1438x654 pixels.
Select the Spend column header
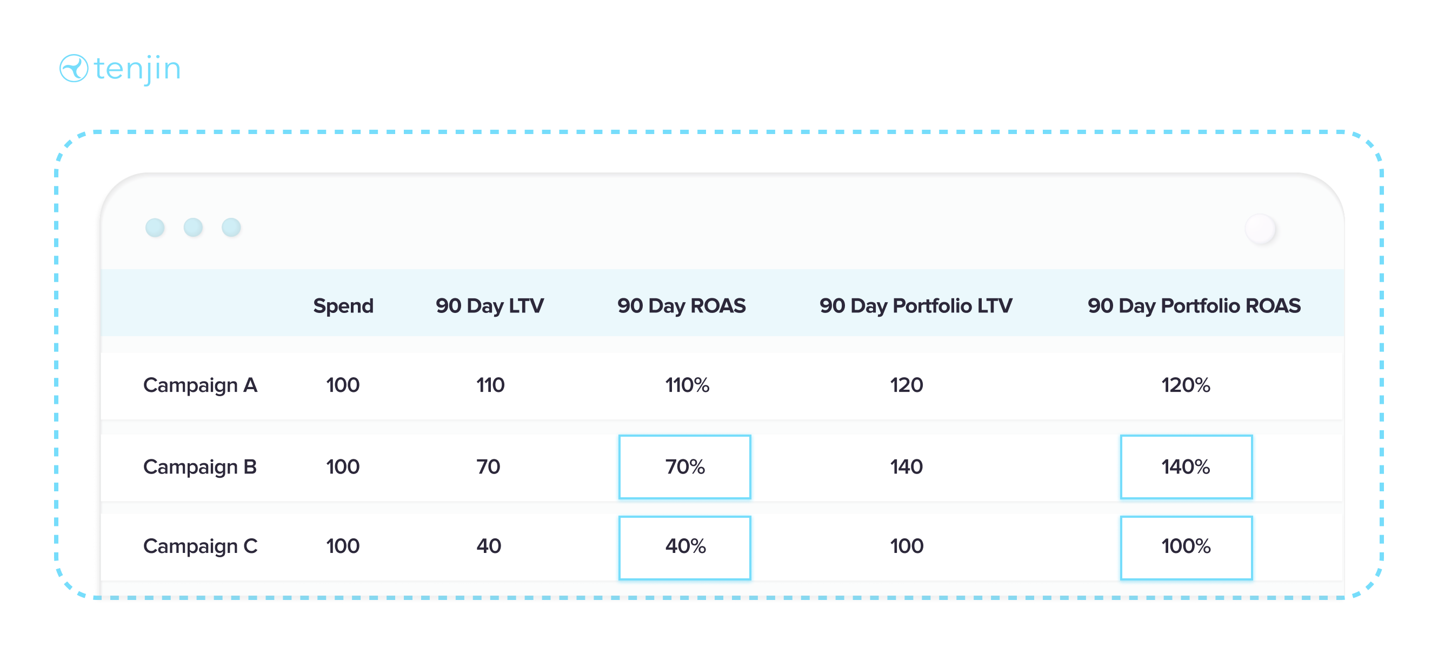point(343,306)
